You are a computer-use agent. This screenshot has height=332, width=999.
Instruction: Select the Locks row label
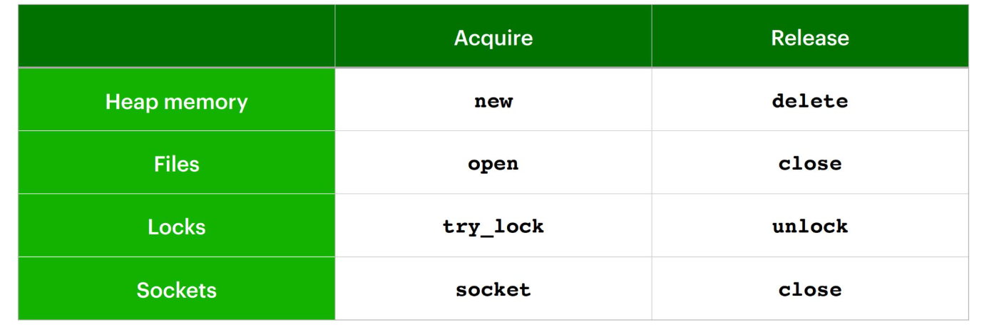[x=176, y=227]
